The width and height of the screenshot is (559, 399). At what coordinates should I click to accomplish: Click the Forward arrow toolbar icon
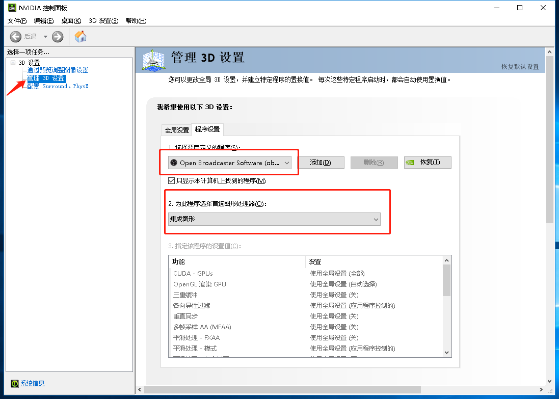[x=58, y=36]
